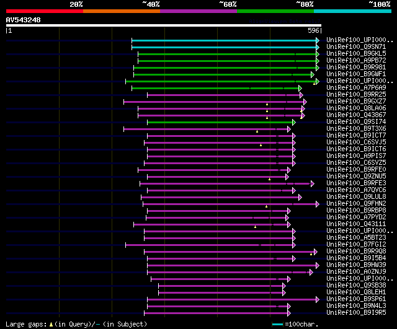Open hit UniRef100_B9R981
The image size is (397, 329).
click(x=356, y=68)
